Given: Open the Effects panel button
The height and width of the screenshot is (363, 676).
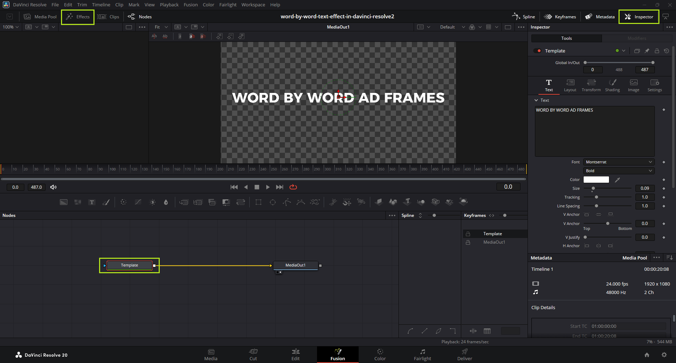Looking at the screenshot, I should pos(78,17).
